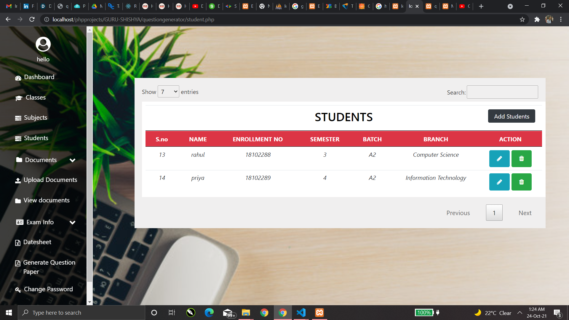This screenshot has width=569, height=320.
Task: Reload the page with the refresh icon
Action: (32, 20)
